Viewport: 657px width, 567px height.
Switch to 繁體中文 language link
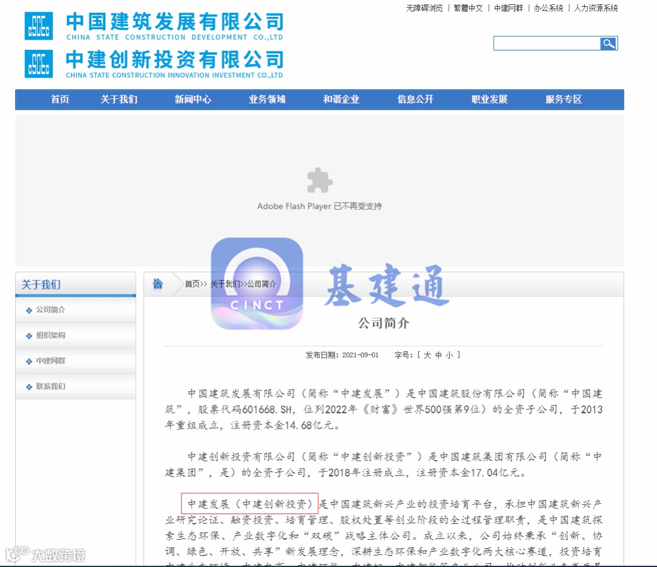point(468,8)
